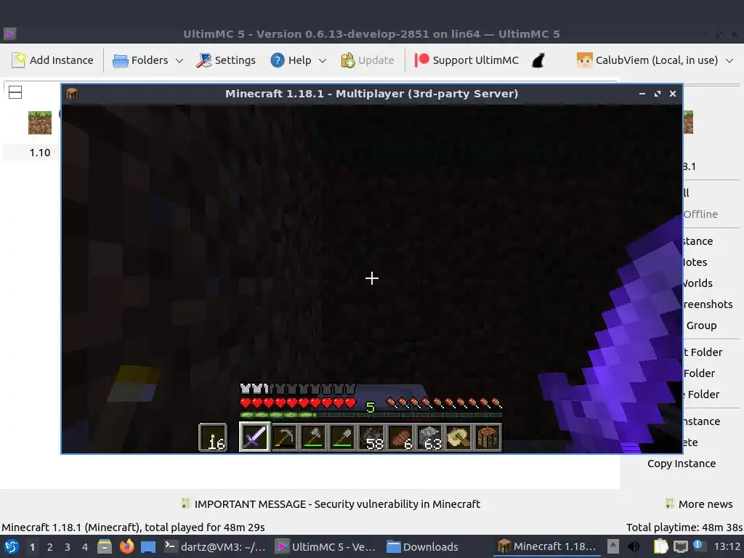Image resolution: width=744 pixels, height=558 pixels.
Task: Select the axe hotbar slot
Action: [x=313, y=437]
